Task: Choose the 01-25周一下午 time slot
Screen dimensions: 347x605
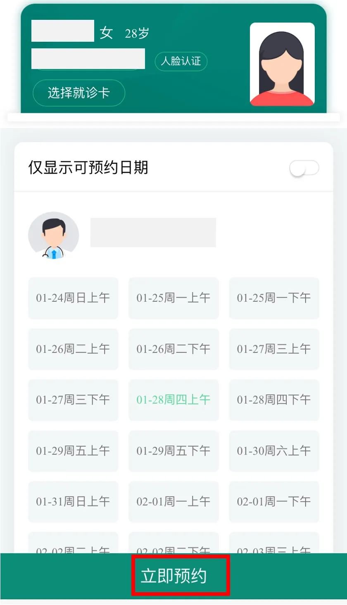Action: pos(274,298)
